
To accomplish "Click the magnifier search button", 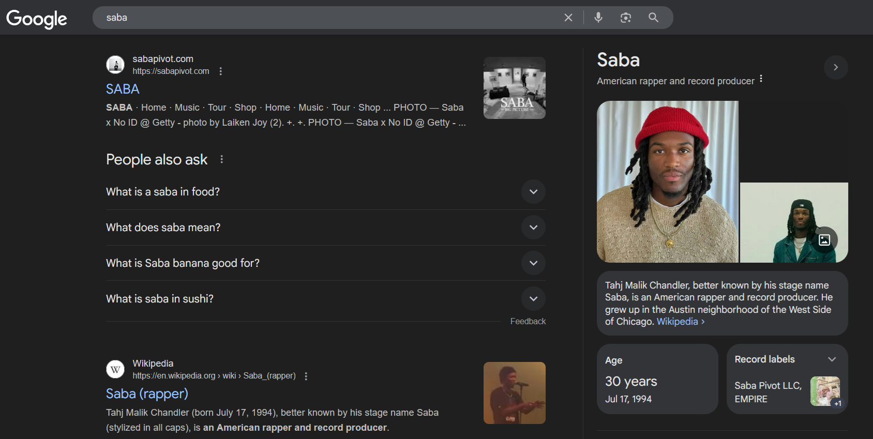I will [x=654, y=18].
